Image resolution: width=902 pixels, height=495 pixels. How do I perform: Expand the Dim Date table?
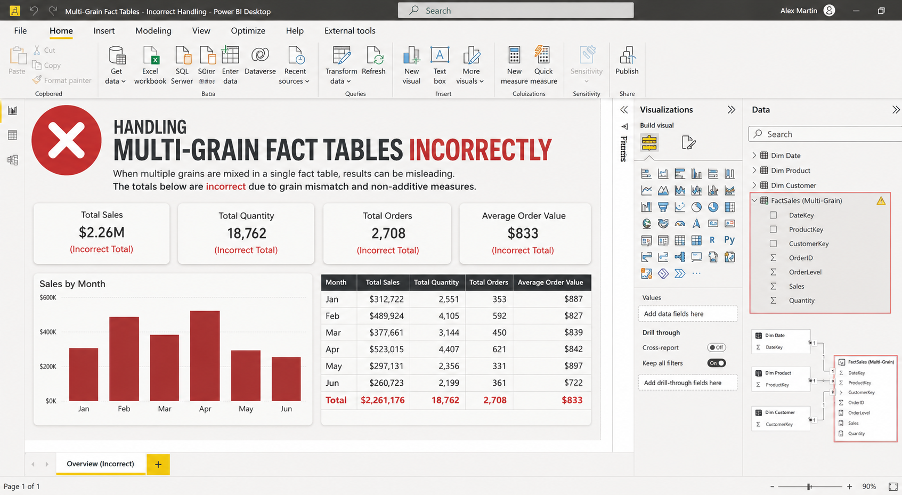(x=754, y=155)
